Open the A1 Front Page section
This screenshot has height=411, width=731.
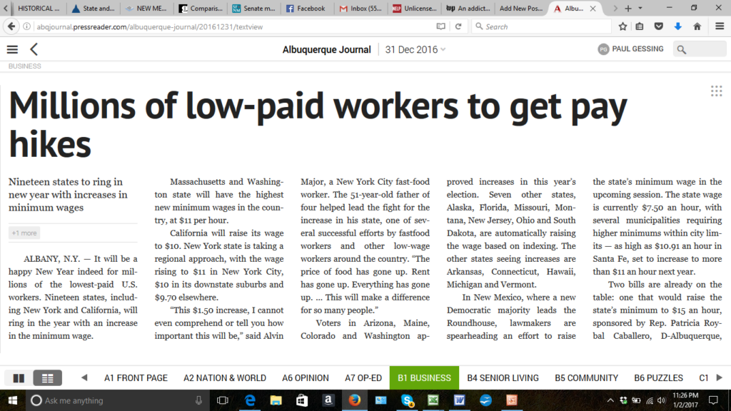(x=136, y=378)
